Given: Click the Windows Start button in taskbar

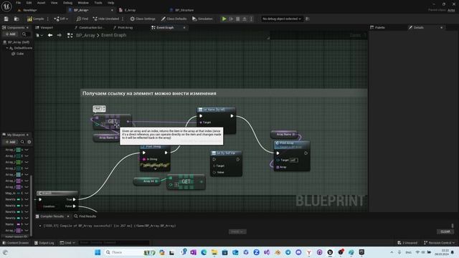Looking at the screenshot, I should pyautogui.click(x=98, y=252).
